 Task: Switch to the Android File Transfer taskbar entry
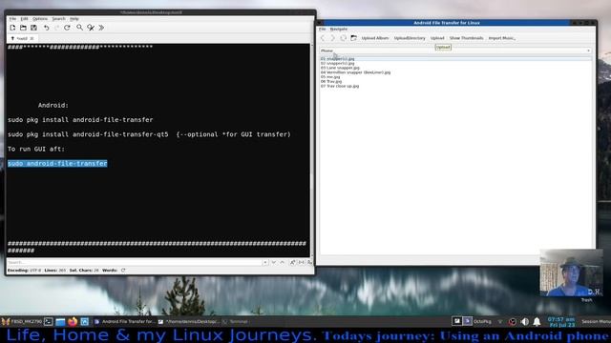point(125,322)
